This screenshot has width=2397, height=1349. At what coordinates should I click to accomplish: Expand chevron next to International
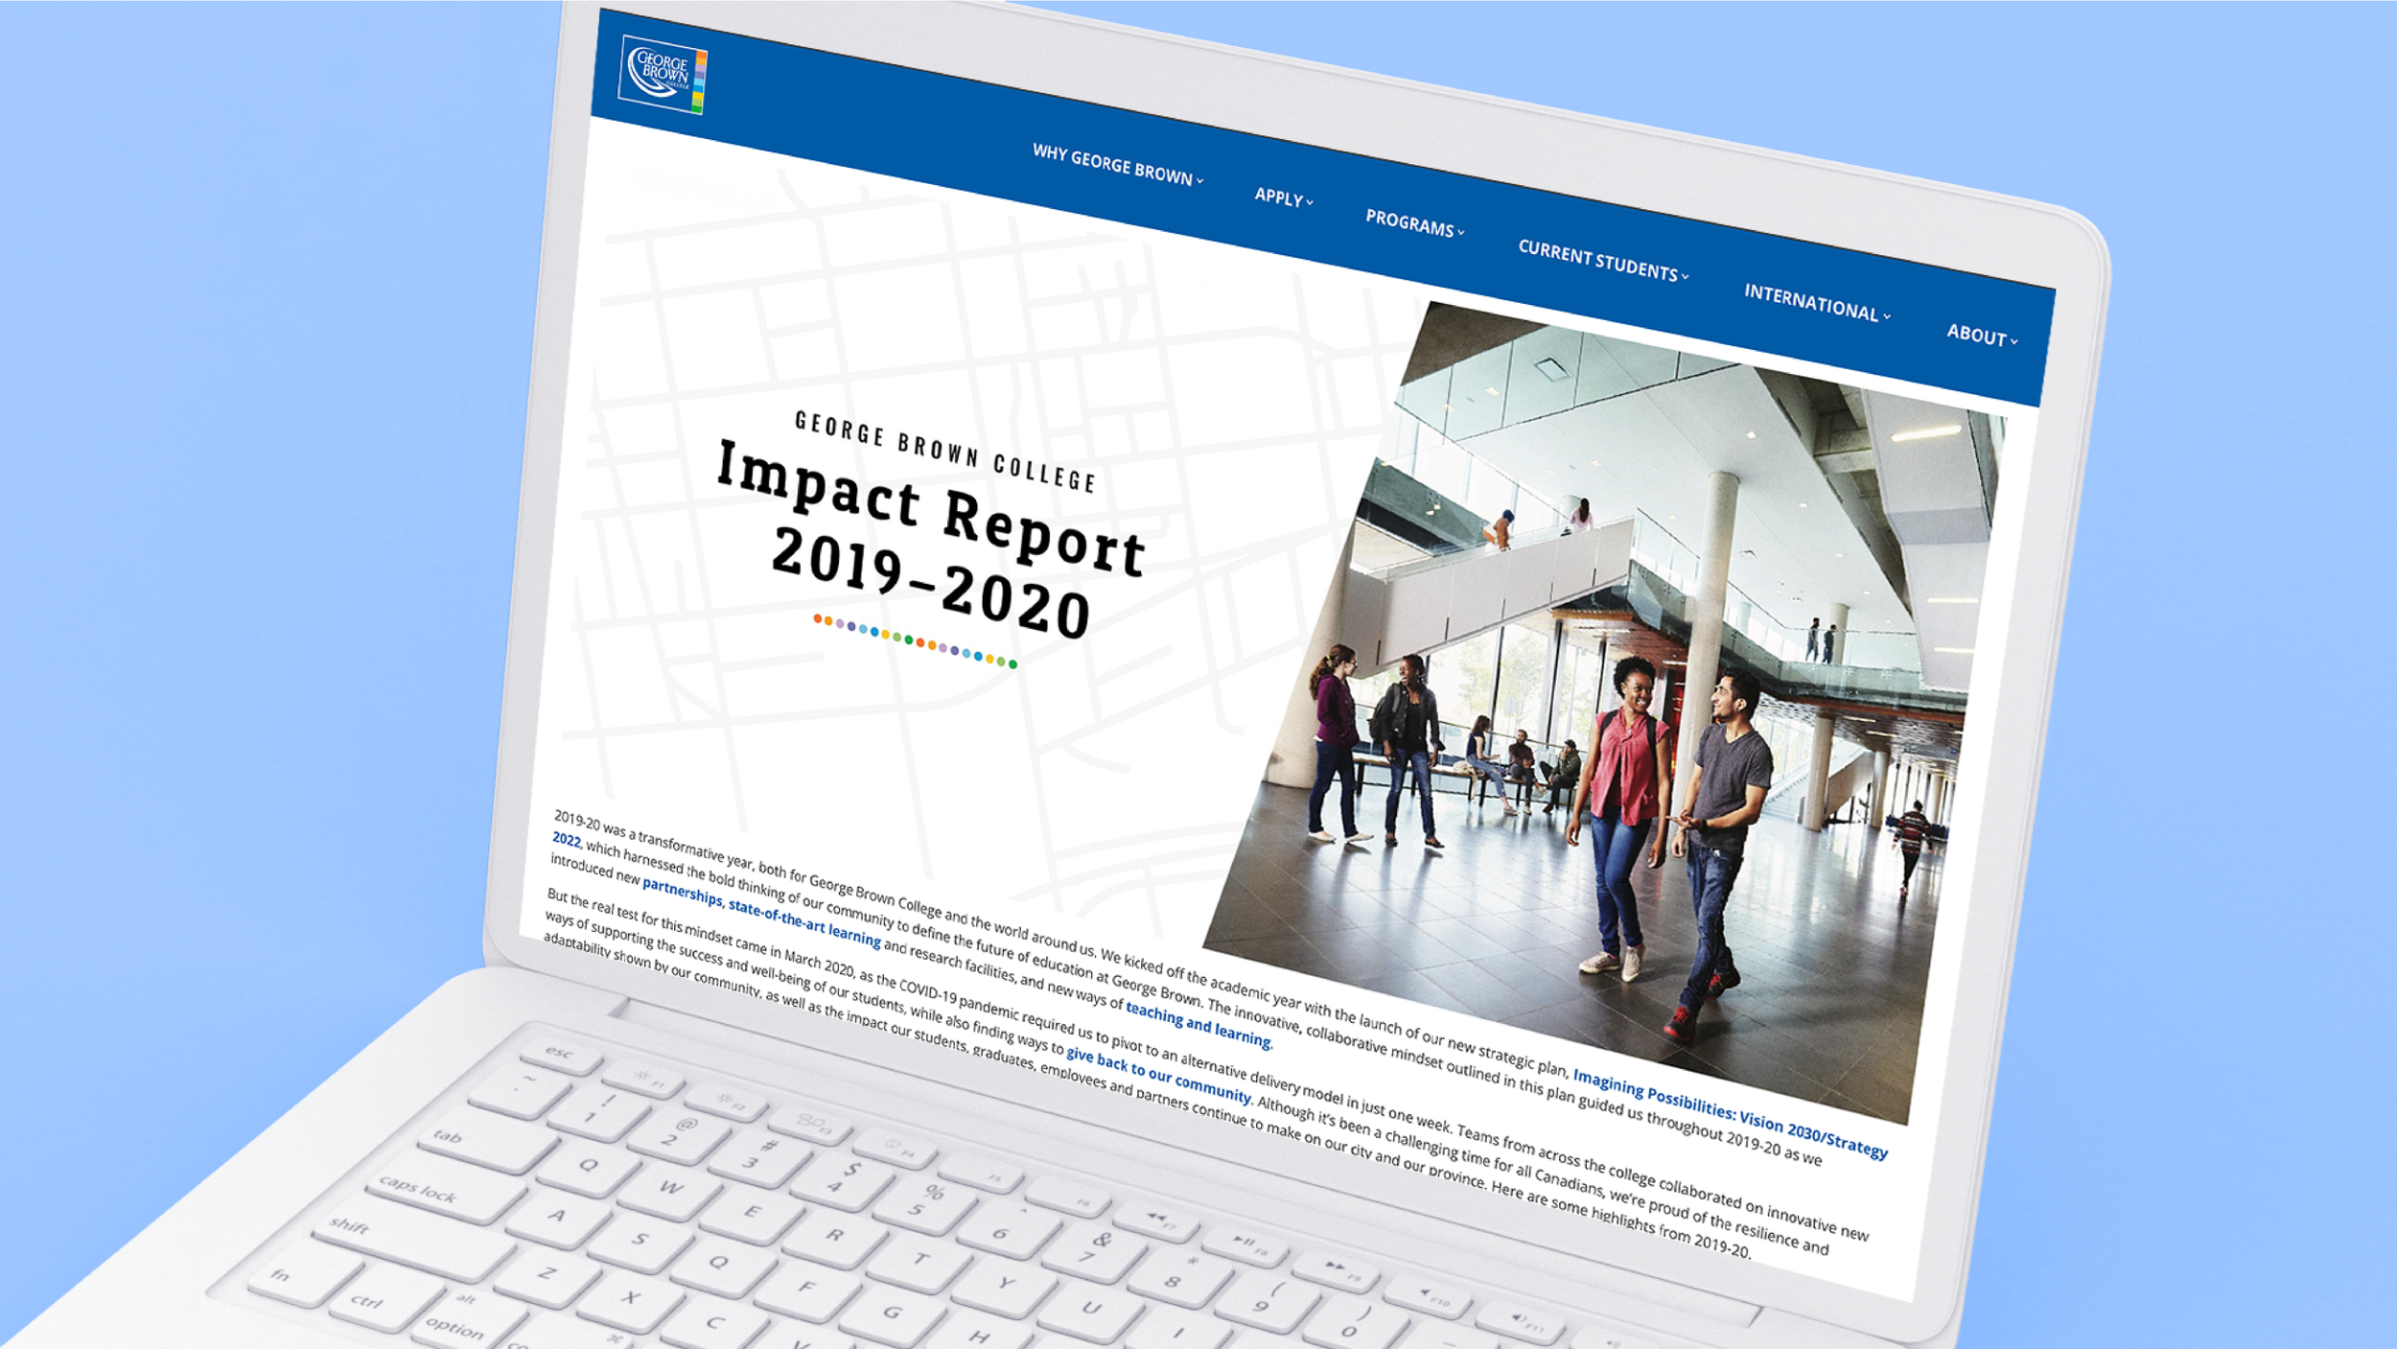[1887, 316]
